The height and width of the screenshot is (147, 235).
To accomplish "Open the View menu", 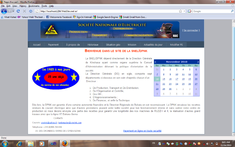I will pos(15,6).
